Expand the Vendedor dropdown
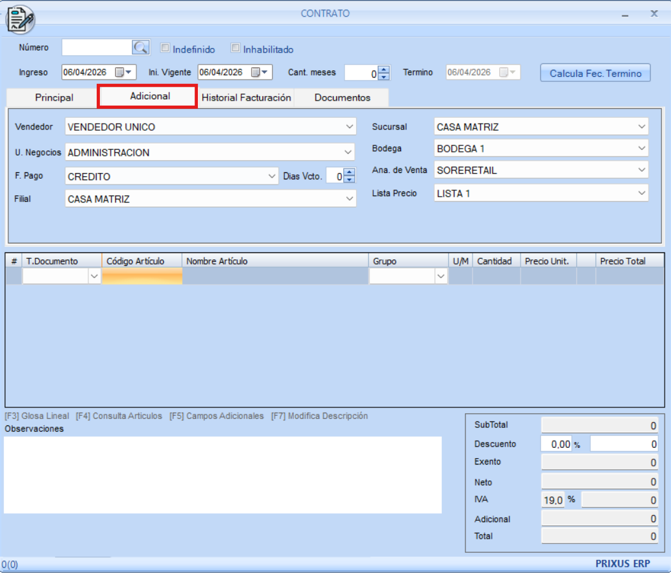The image size is (671, 574). point(349,127)
